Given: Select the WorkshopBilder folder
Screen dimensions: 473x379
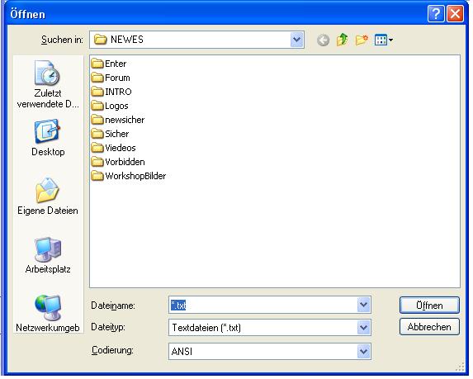Looking at the screenshot, I should point(129,176).
